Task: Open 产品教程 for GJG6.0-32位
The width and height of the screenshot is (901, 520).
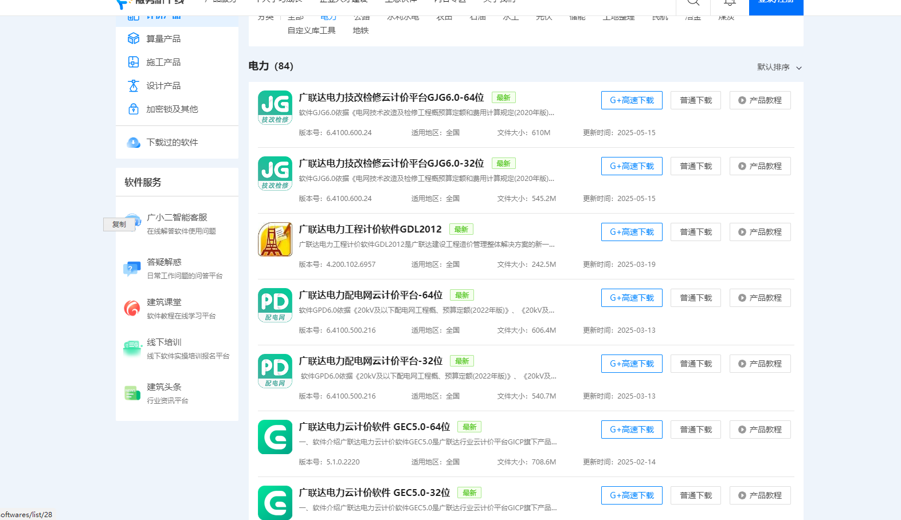Action: tap(760, 166)
